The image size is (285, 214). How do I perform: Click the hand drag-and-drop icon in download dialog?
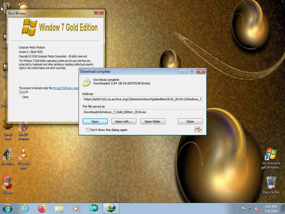tap(198, 130)
